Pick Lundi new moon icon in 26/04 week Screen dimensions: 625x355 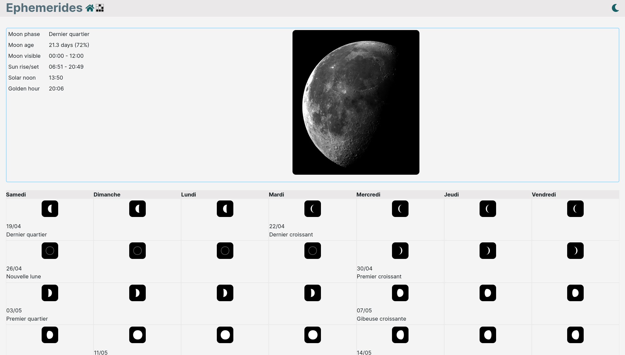[x=225, y=251]
